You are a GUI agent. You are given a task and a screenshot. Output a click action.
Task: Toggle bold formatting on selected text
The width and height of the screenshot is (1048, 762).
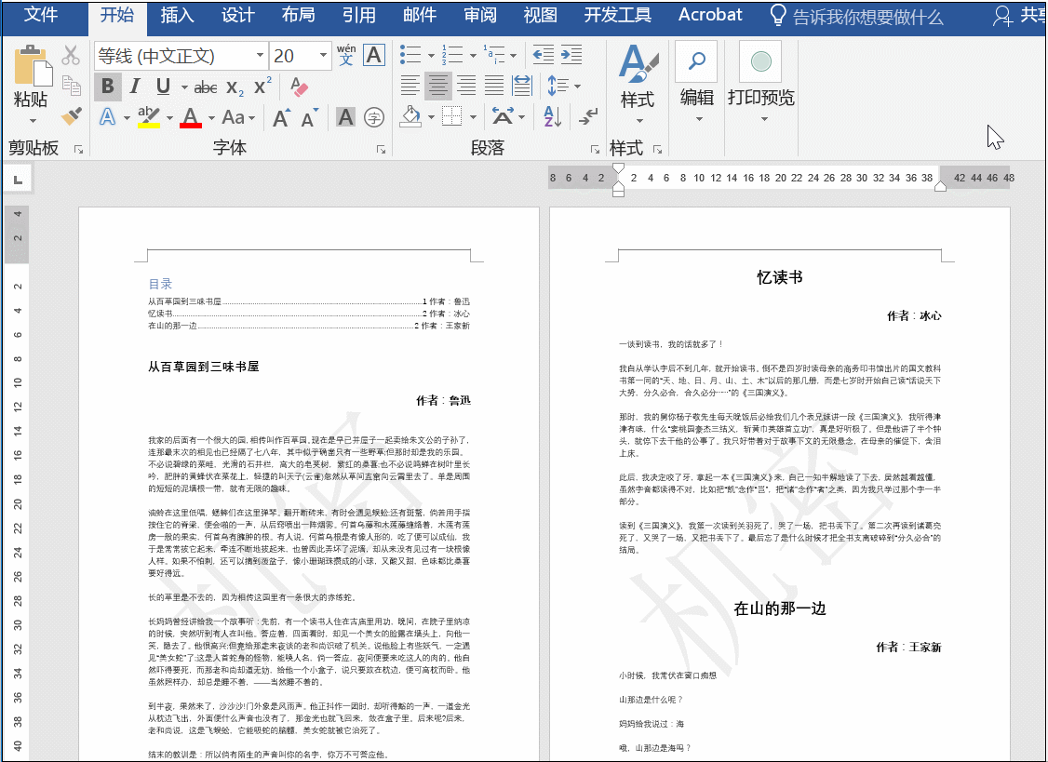(x=107, y=87)
